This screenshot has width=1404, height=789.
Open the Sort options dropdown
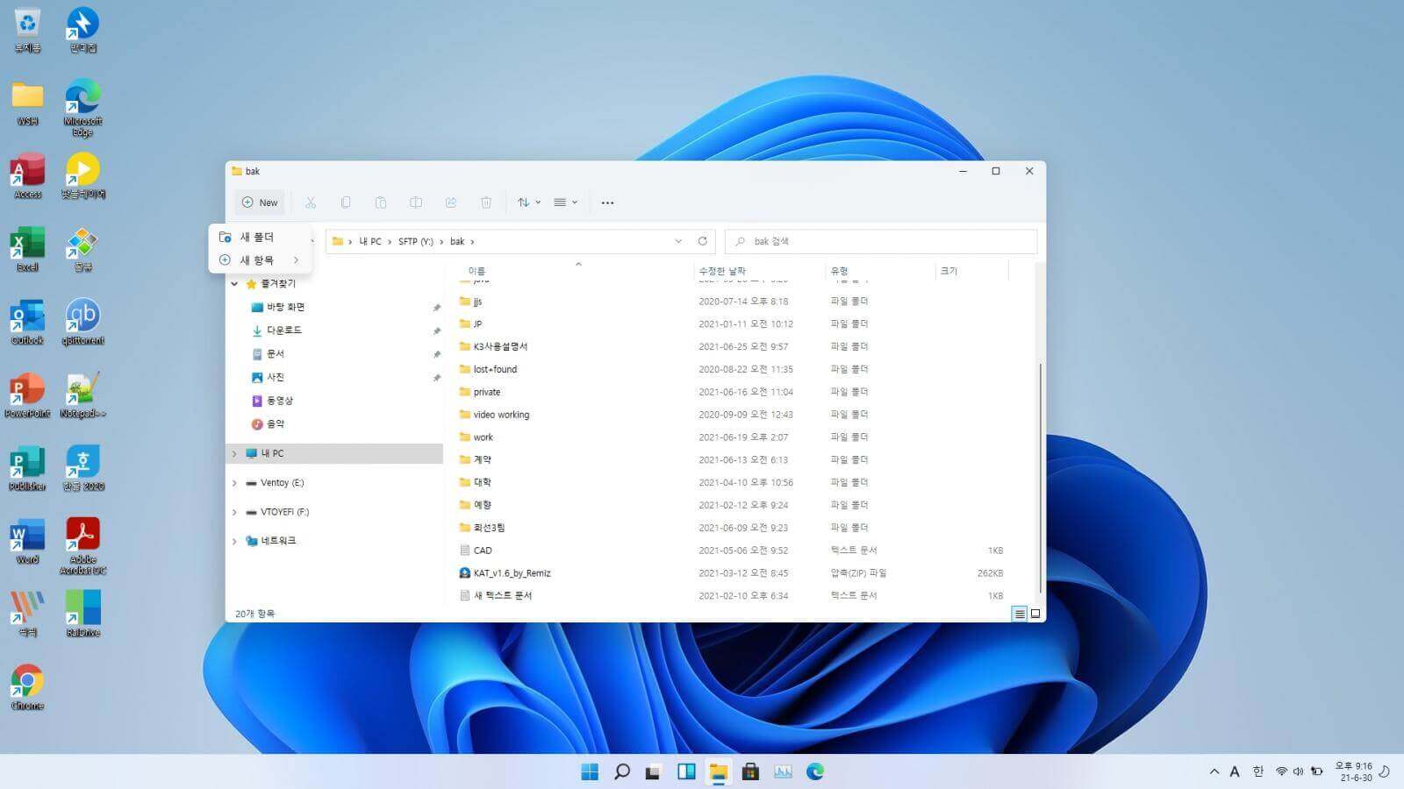[528, 203]
